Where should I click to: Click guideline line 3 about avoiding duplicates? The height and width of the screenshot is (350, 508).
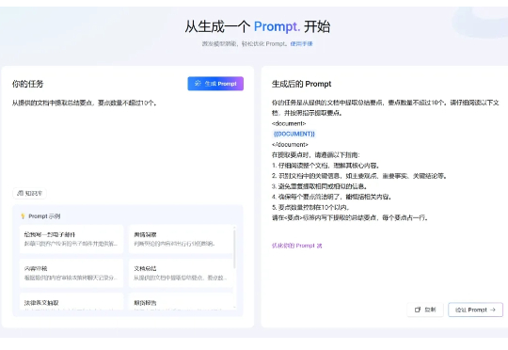pos(320,186)
